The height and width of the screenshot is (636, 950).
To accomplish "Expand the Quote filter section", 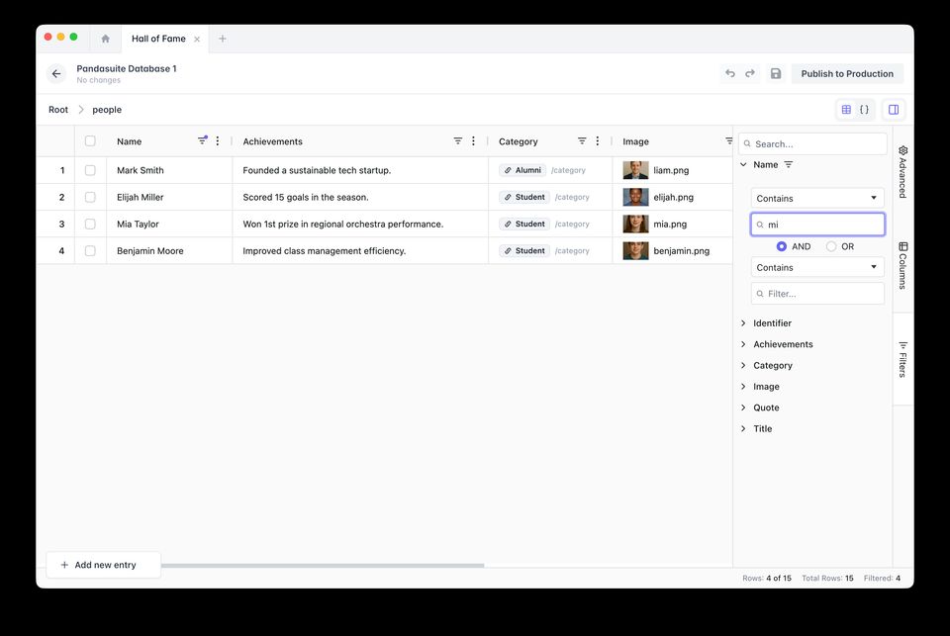I will 743,408.
